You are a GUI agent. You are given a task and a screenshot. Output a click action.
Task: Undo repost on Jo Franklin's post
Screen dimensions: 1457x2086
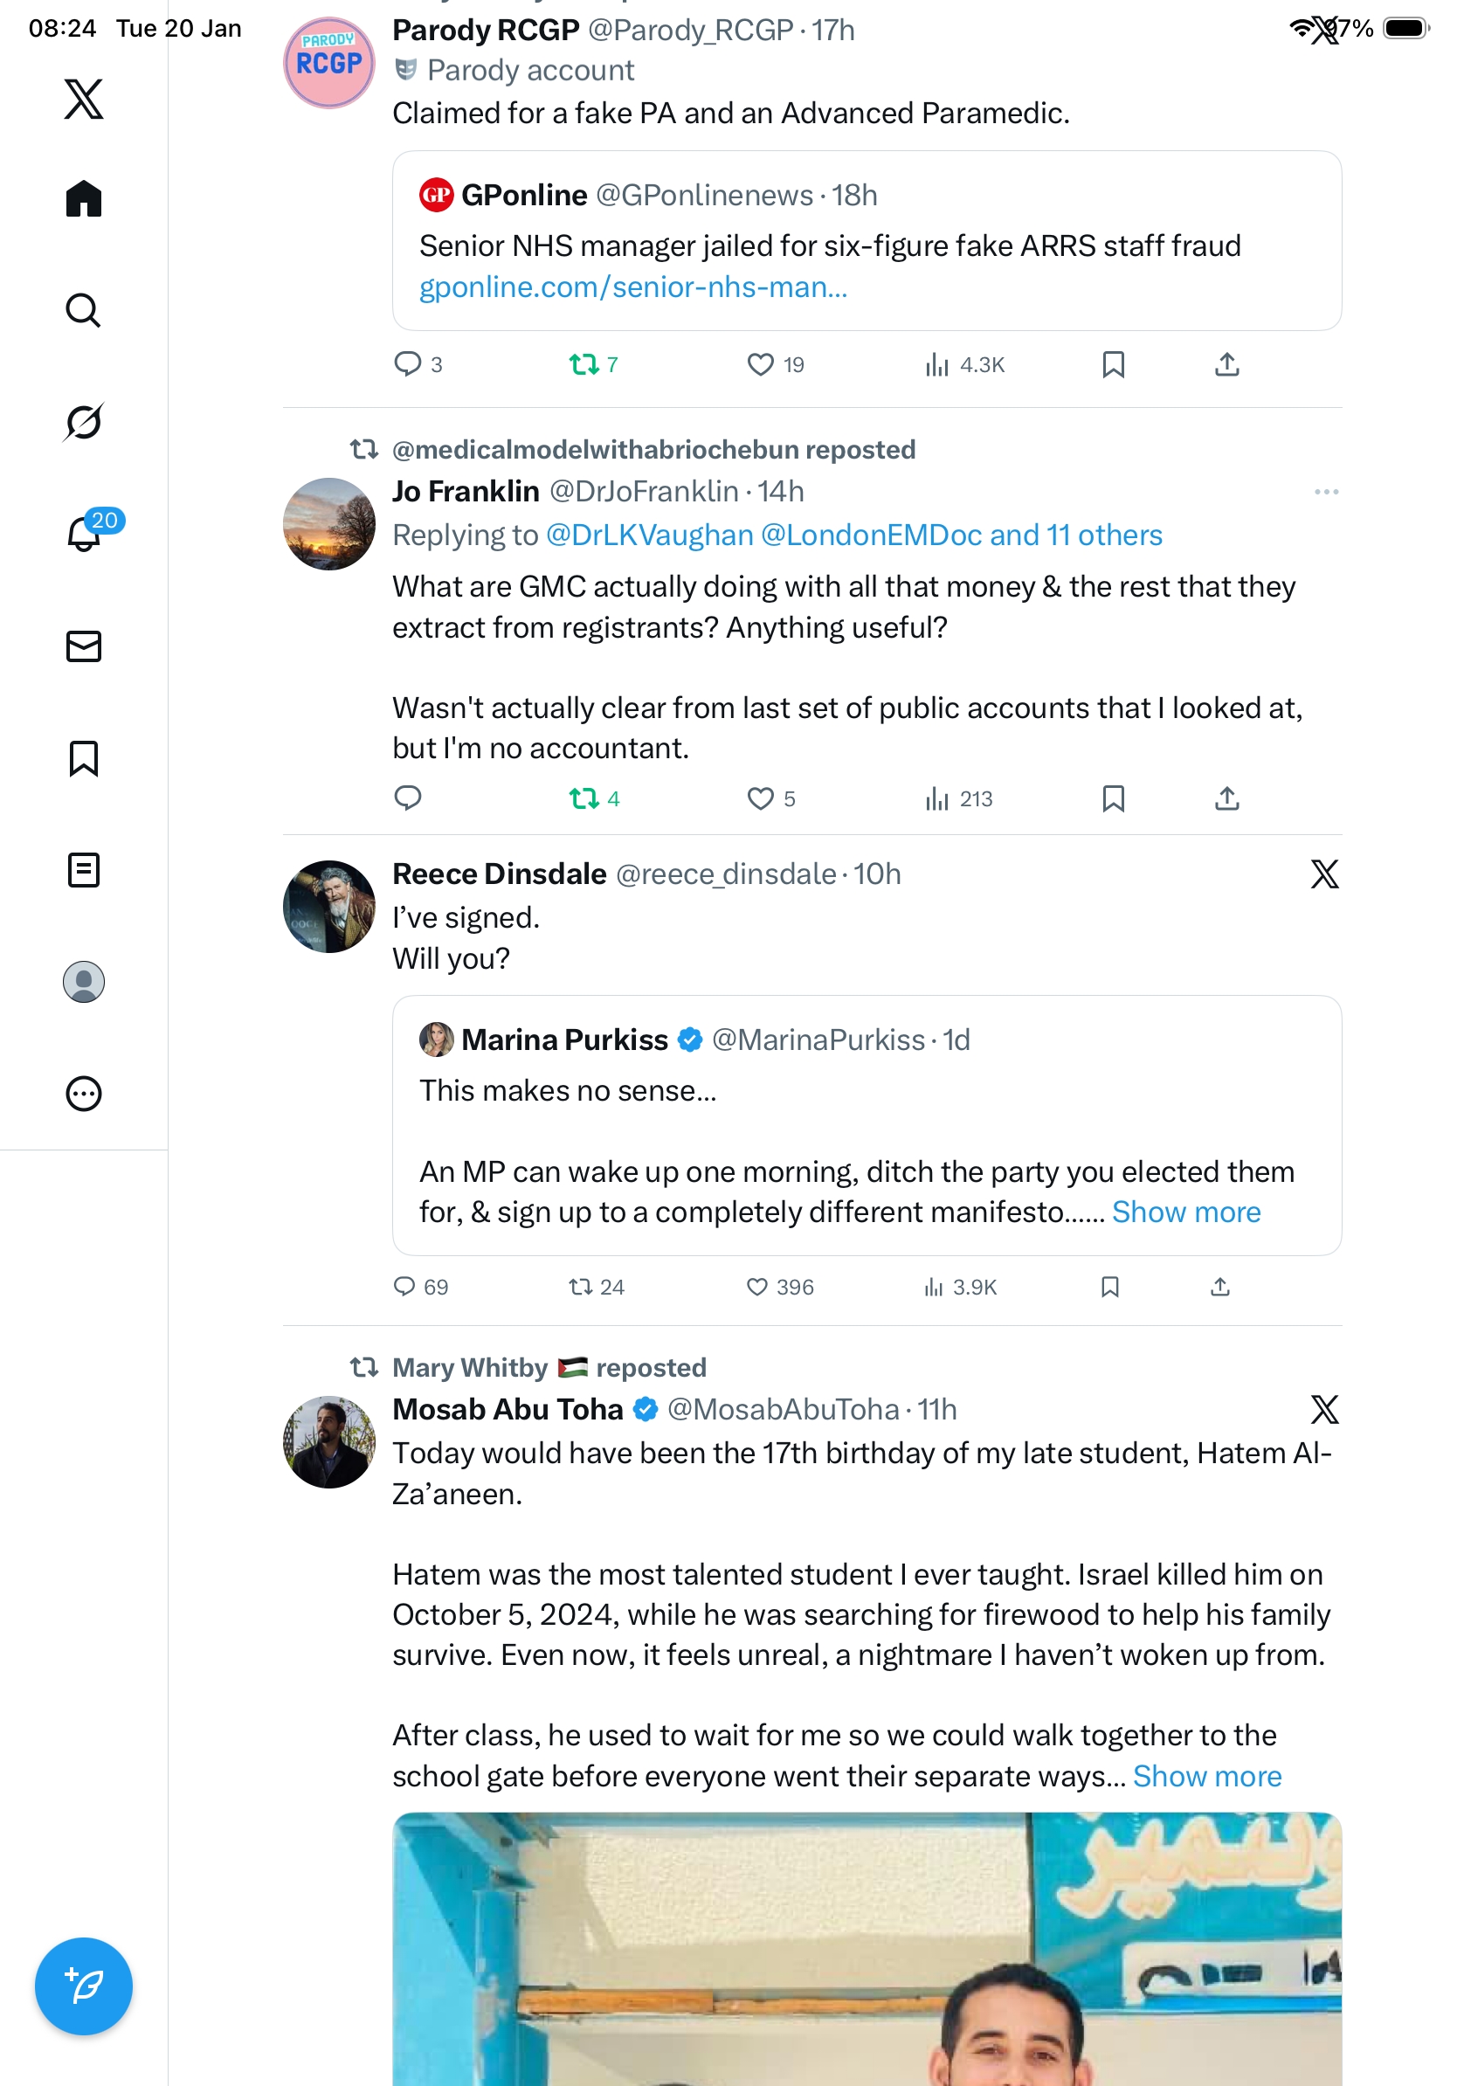tap(583, 798)
